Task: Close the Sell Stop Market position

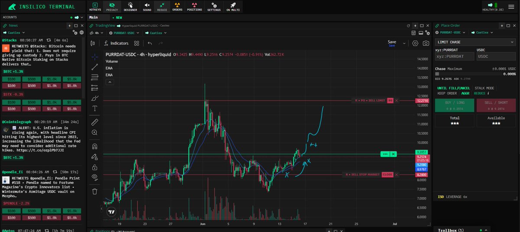Action: point(387,175)
